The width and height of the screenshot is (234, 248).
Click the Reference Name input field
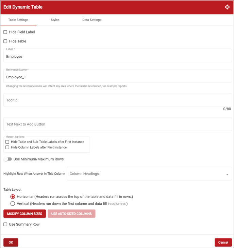point(117,77)
